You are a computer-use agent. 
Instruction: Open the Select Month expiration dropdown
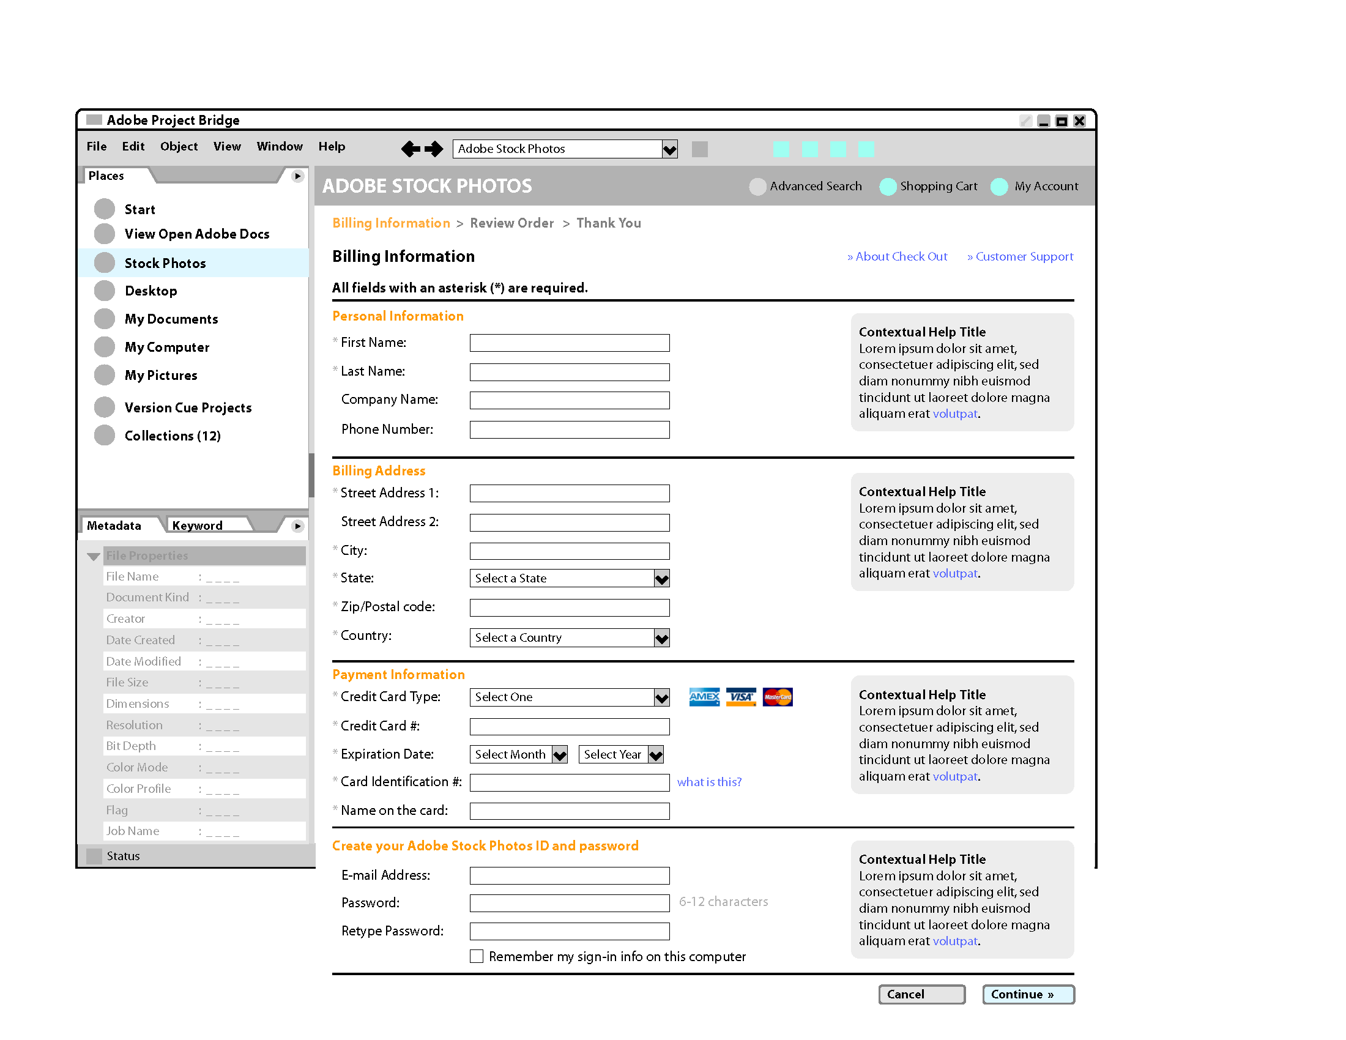coord(518,754)
